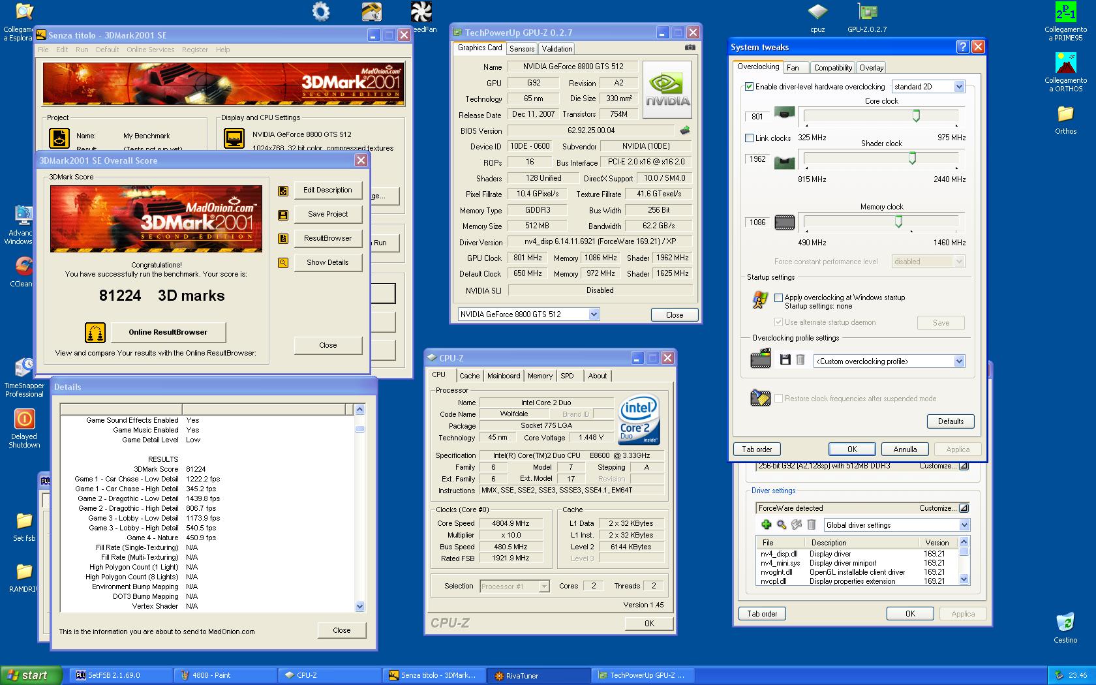Click Close button in Details window
This screenshot has width=1096, height=685.
click(x=342, y=630)
